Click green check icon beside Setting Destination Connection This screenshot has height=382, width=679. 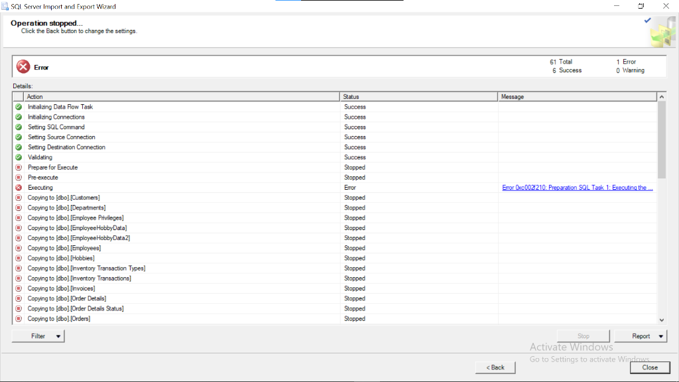pyautogui.click(x=19, y=147)
